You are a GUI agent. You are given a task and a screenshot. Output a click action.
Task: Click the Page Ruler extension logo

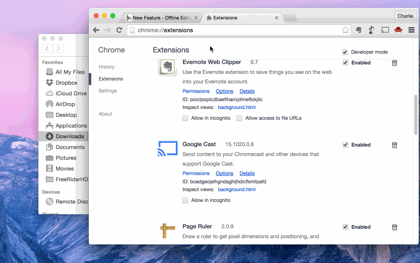coord(168,231)
